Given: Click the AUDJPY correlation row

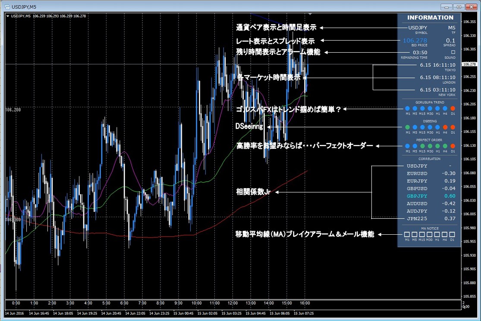Looking at the screenshot, I should [x=431, y=211].
